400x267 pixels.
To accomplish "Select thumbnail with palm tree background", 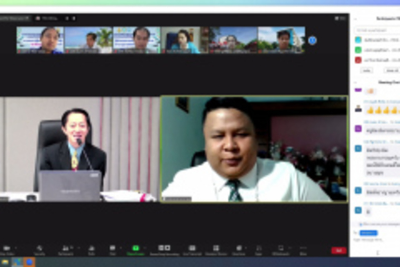I will coord(88,40).
